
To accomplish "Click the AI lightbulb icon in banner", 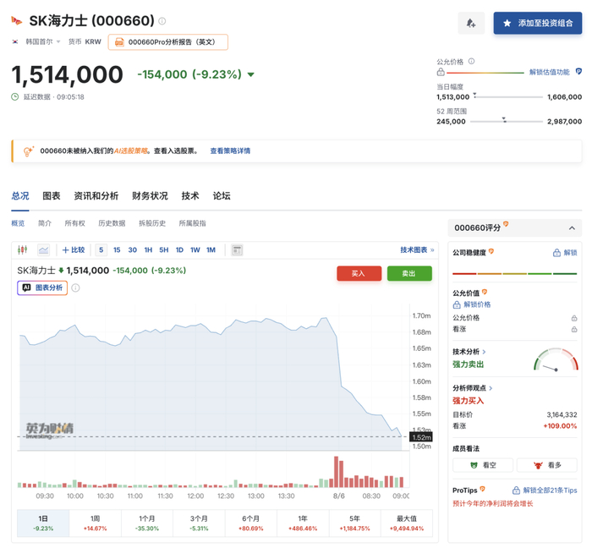I will (28, 151).
